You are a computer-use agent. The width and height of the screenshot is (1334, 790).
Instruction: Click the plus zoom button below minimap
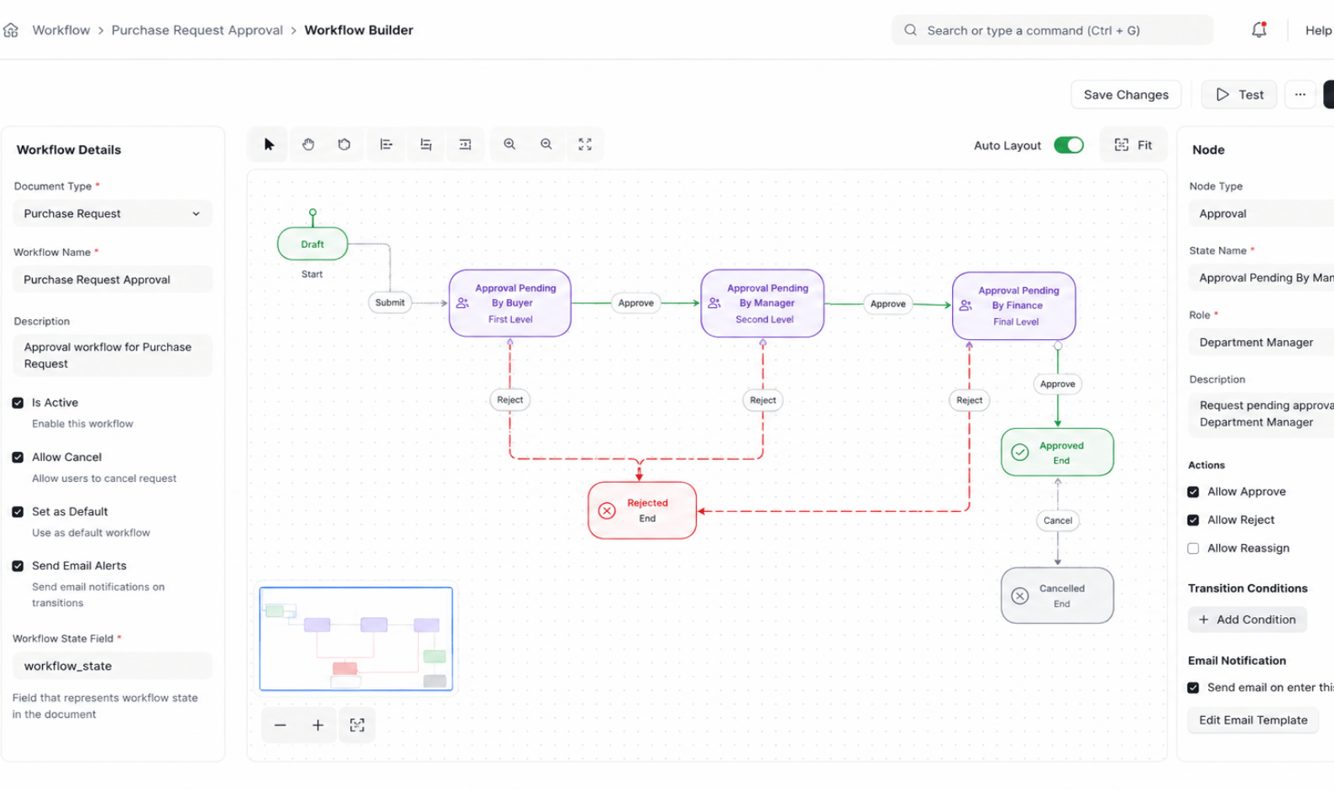[x=318, y=725]
